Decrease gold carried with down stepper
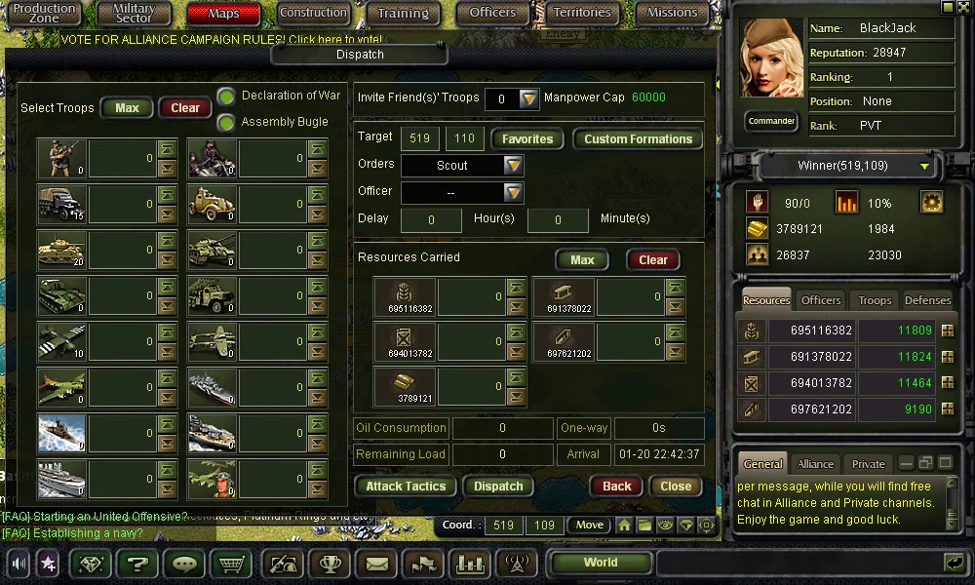 click(516, 396)
